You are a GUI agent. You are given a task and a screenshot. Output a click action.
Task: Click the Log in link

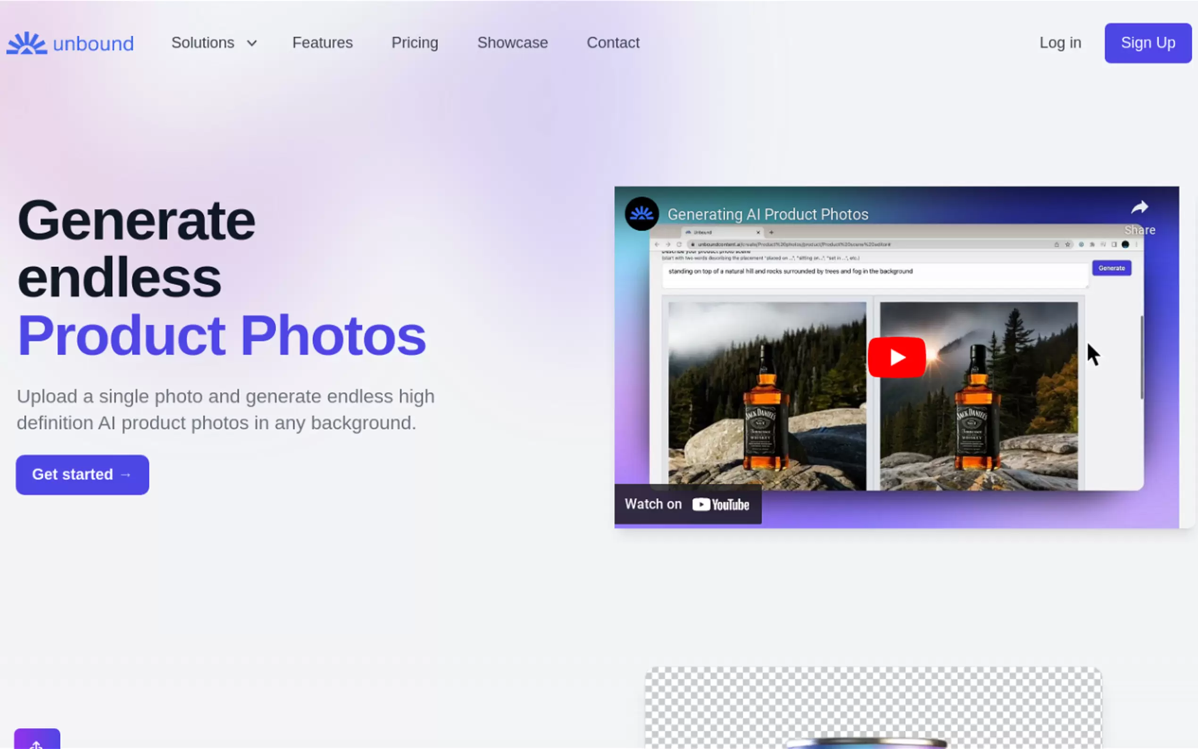(1060, 42)
